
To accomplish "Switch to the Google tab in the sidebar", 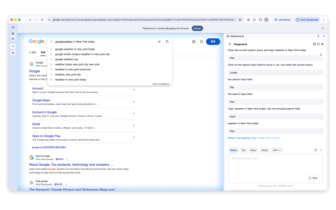I will tap(13, 46).
